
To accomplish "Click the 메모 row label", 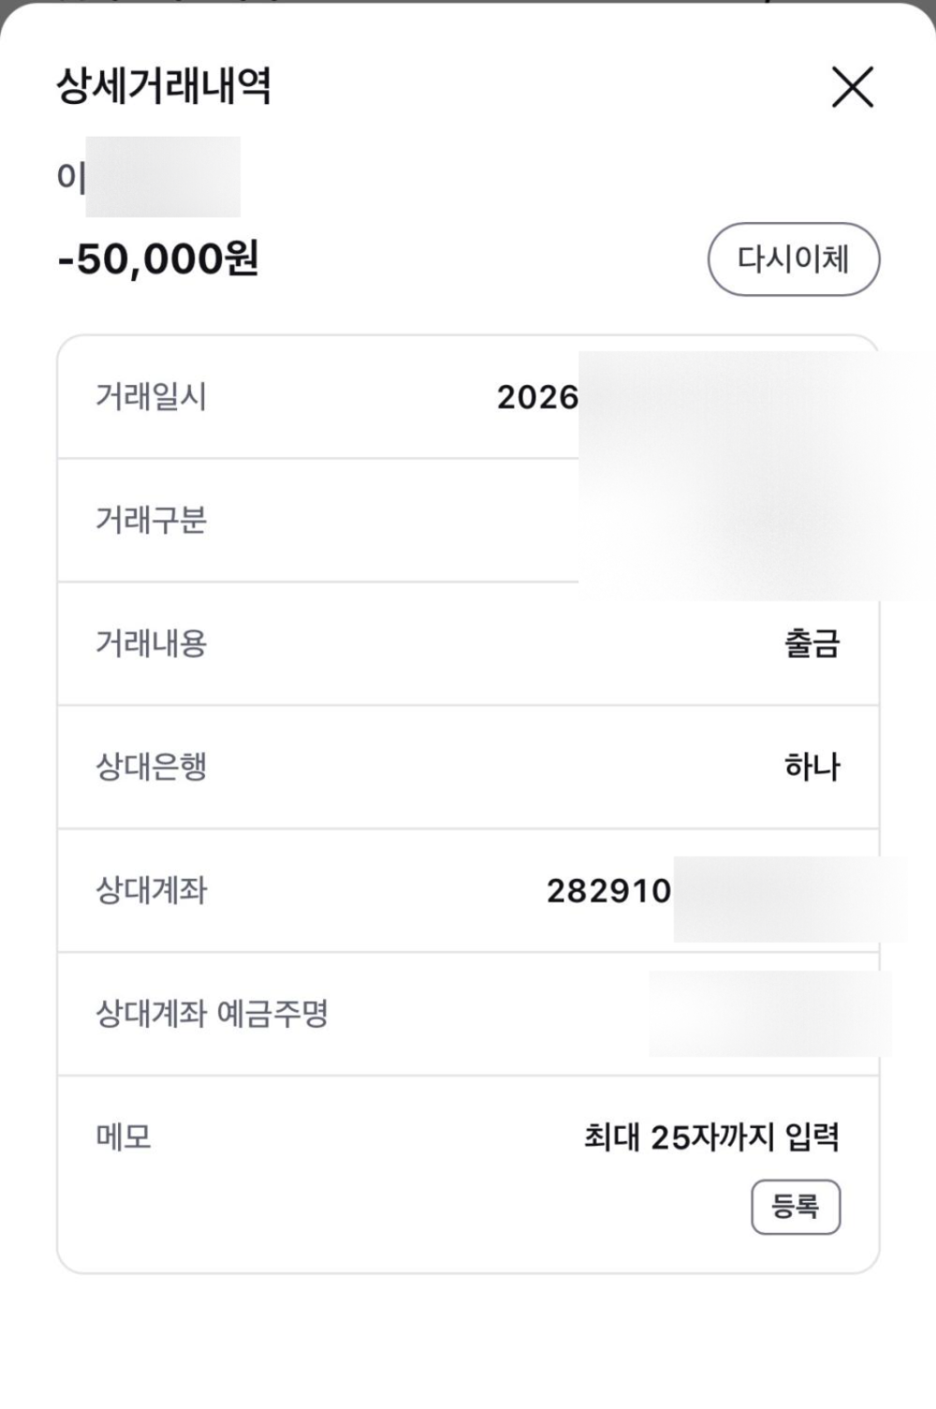I will [x=124, y=1137].
